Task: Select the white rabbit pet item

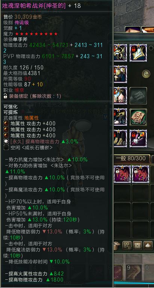Action: tap(138, 139)
